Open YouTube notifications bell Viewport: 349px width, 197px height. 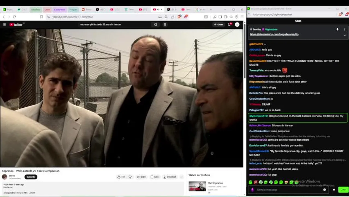[x=230, y=24]
